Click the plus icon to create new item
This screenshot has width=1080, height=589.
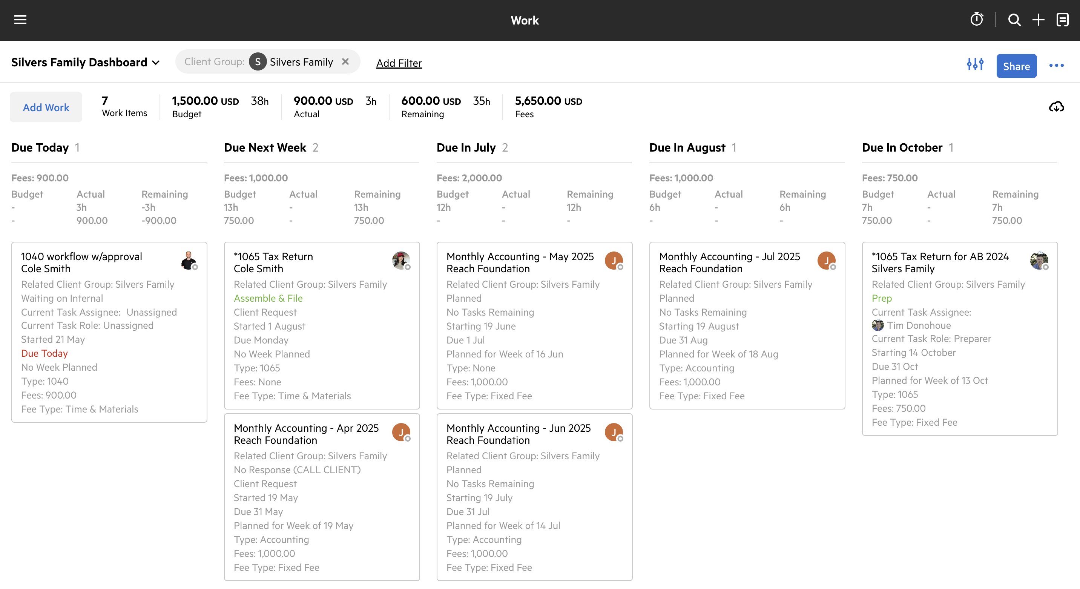[1038, 20]
